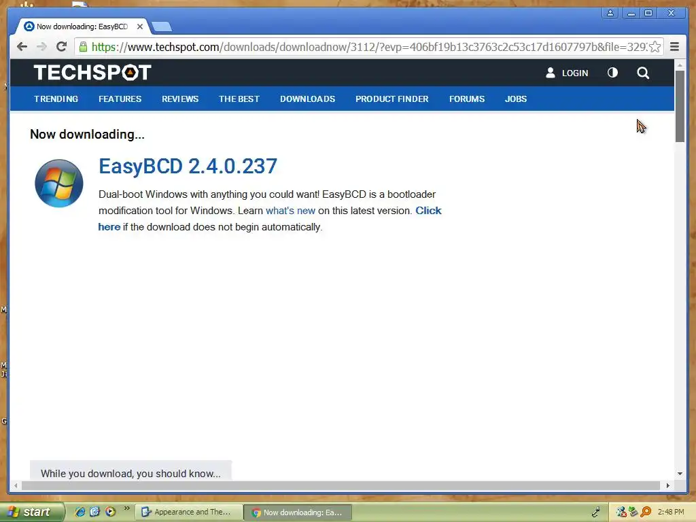Open the JOBS nav item
696x522 pixels.
click(516, 99)
